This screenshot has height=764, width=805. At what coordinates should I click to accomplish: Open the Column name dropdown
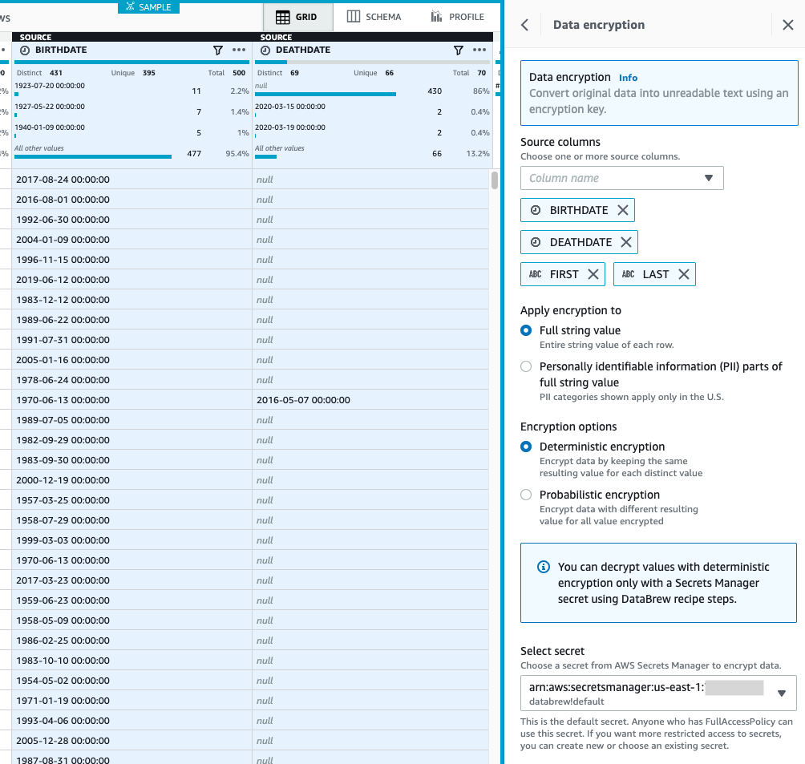(621, 178)
